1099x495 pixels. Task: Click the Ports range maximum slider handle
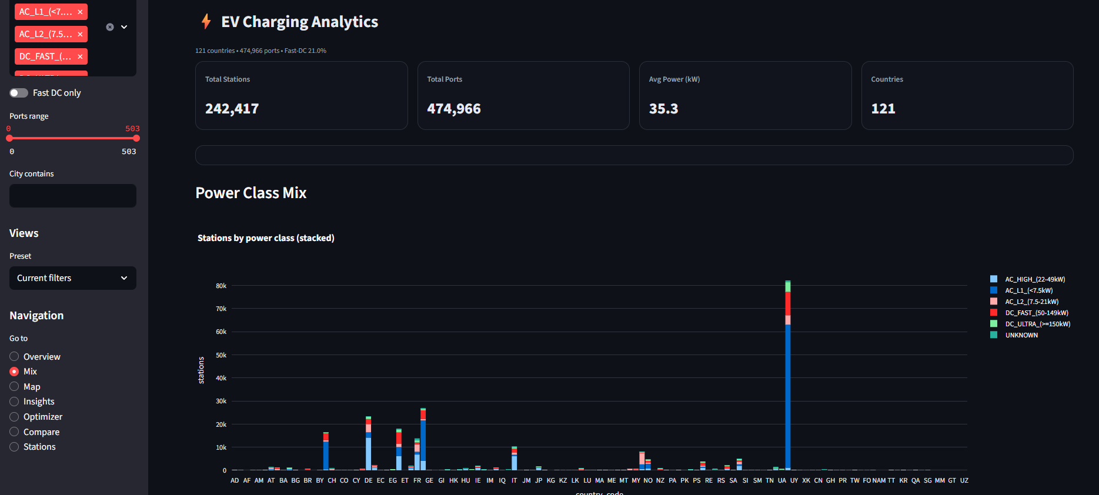click(x=136, y=138)
